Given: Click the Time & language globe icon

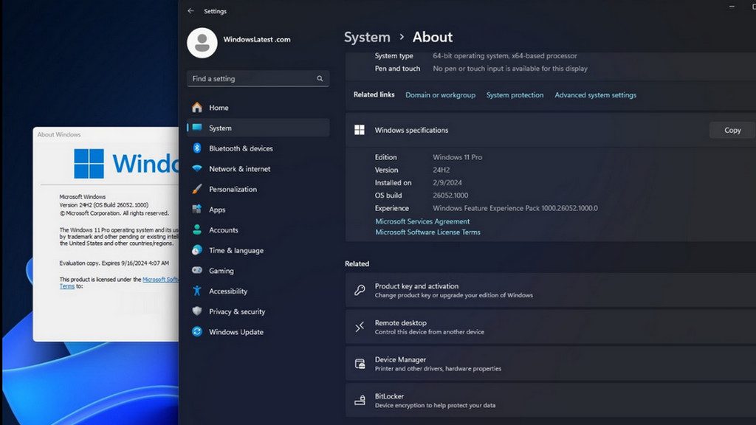Looking at the screenshot, I should tap(196, 250).
